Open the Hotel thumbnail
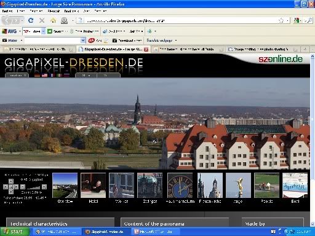 coord(94,185)
